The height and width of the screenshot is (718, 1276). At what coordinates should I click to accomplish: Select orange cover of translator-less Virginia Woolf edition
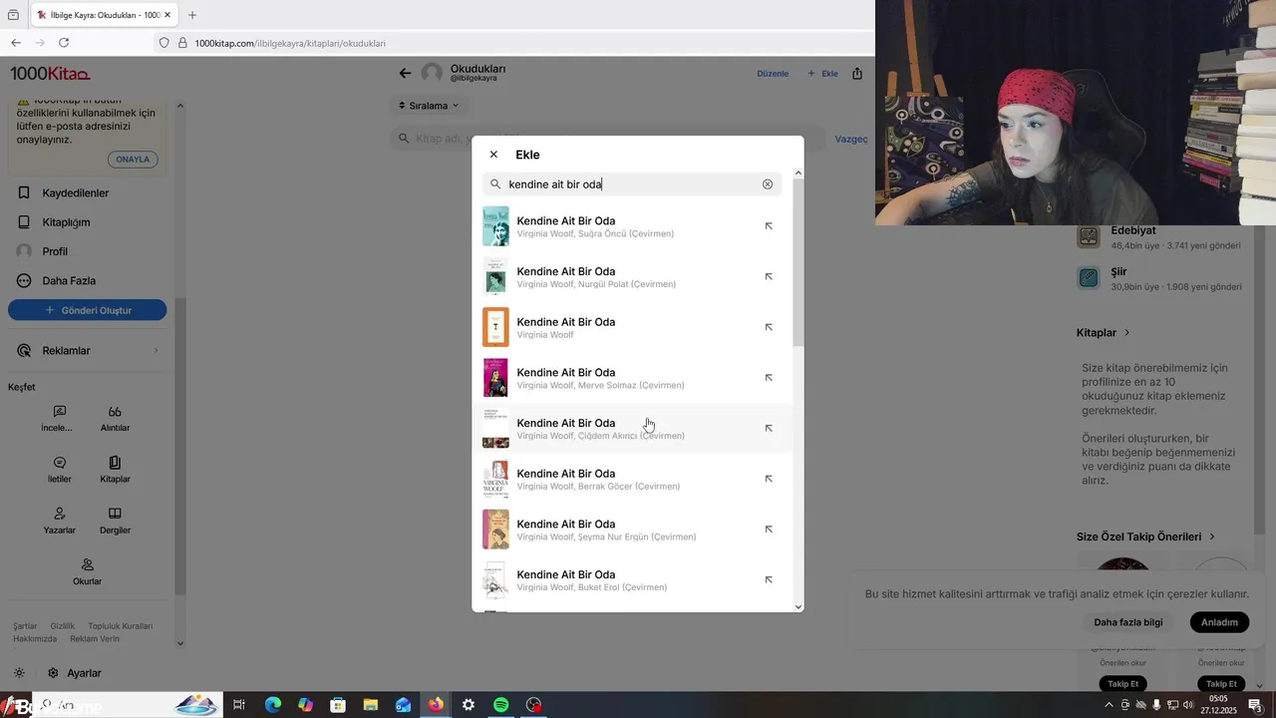495,327
